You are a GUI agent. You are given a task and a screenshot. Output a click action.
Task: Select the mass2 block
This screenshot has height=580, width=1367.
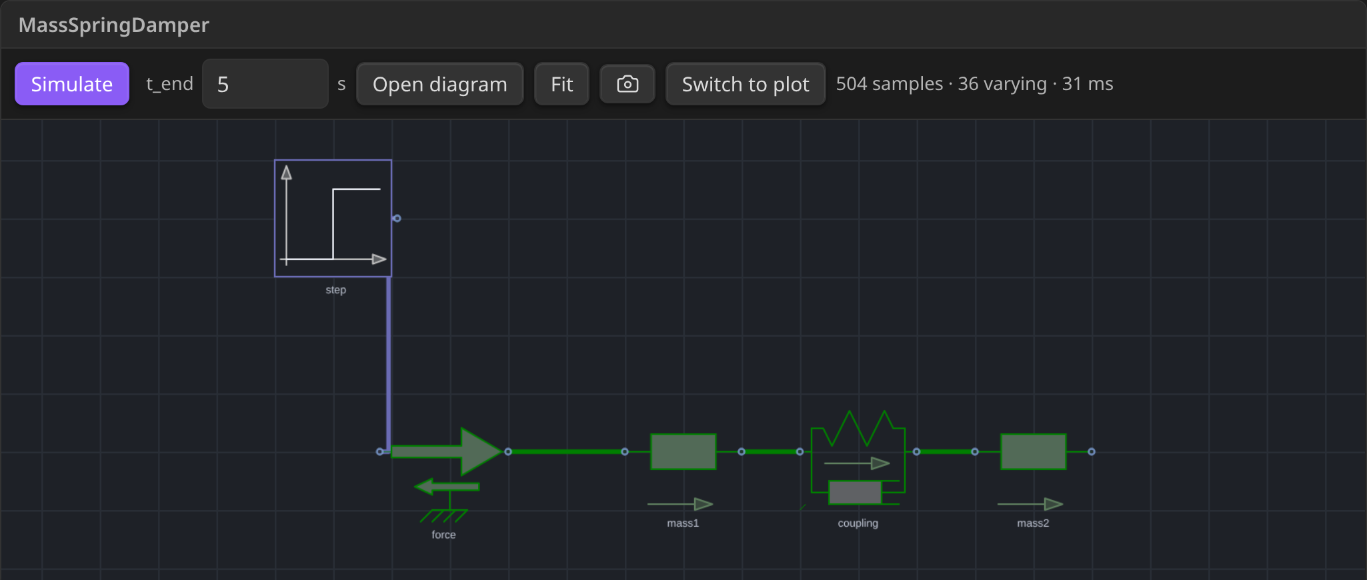pos(1033,451)
